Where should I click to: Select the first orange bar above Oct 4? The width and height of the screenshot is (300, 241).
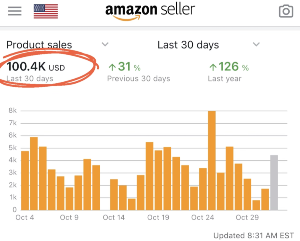click(x=25, y=180)
